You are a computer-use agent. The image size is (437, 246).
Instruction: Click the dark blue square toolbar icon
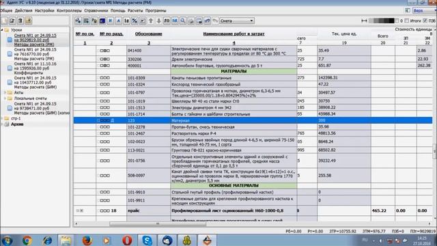point(102,20)
